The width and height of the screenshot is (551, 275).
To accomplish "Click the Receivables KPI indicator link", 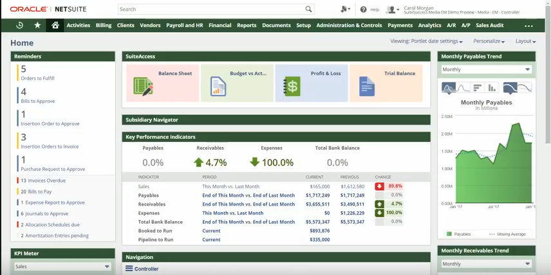I will coord(151,204).
